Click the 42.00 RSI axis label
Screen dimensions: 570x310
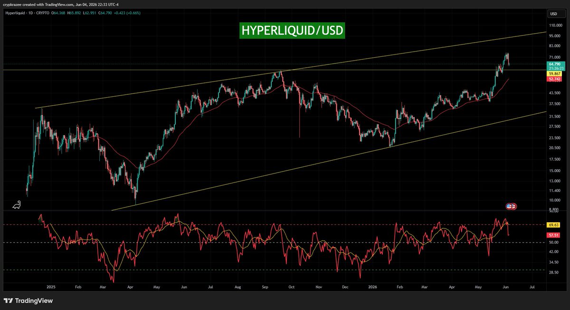pos(554,253)
